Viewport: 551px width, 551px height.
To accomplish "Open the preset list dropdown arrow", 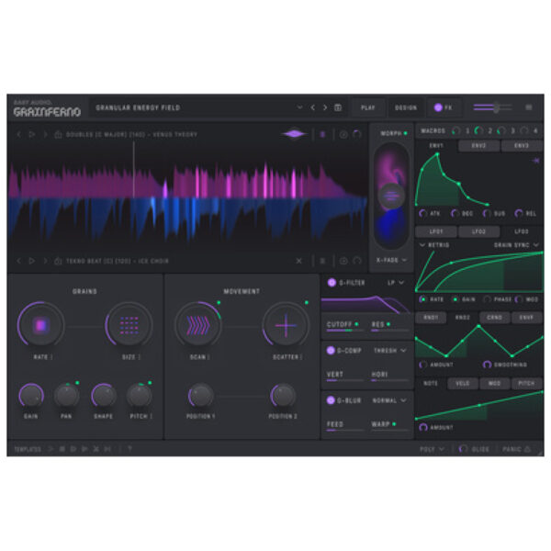I will point(299,107).
